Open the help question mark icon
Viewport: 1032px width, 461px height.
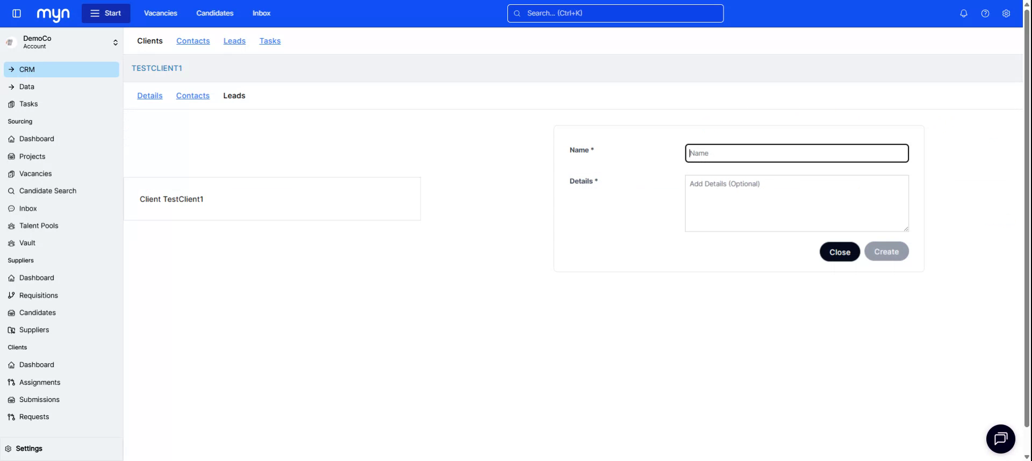pos(985,13)
